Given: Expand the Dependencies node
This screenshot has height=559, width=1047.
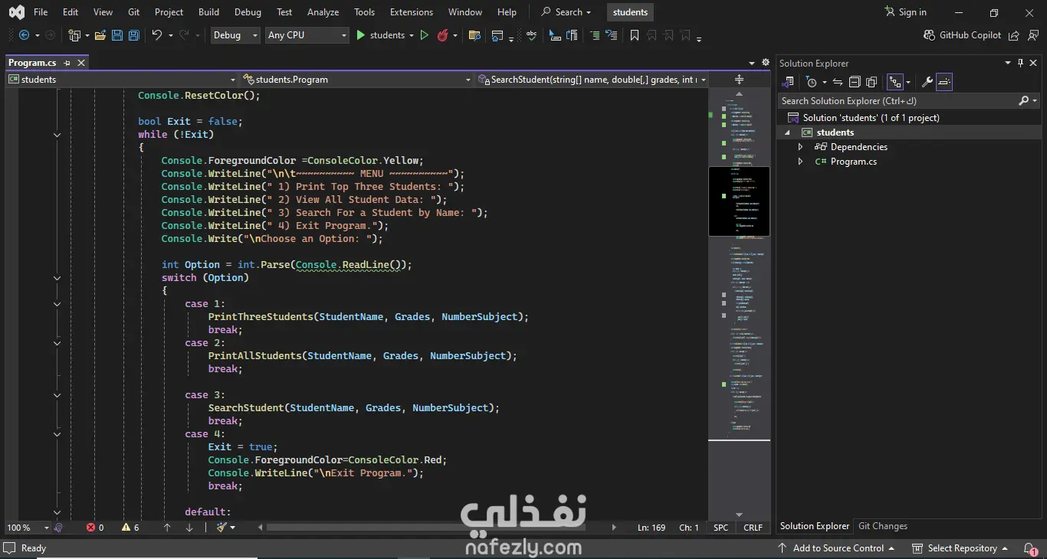Looking at the screenshot, I should coord(800,147).
